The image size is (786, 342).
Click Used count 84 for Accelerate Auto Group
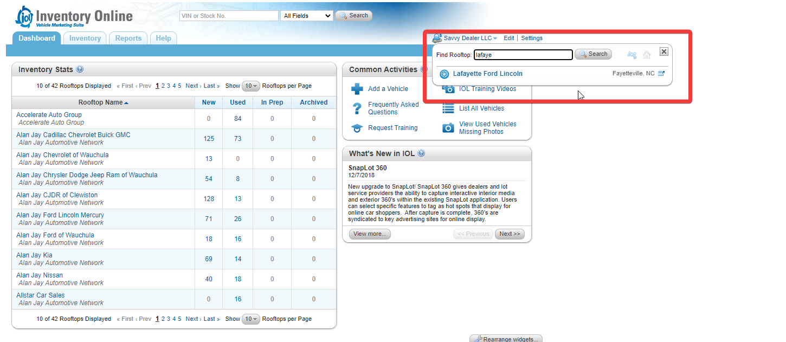tap(238, 119)
